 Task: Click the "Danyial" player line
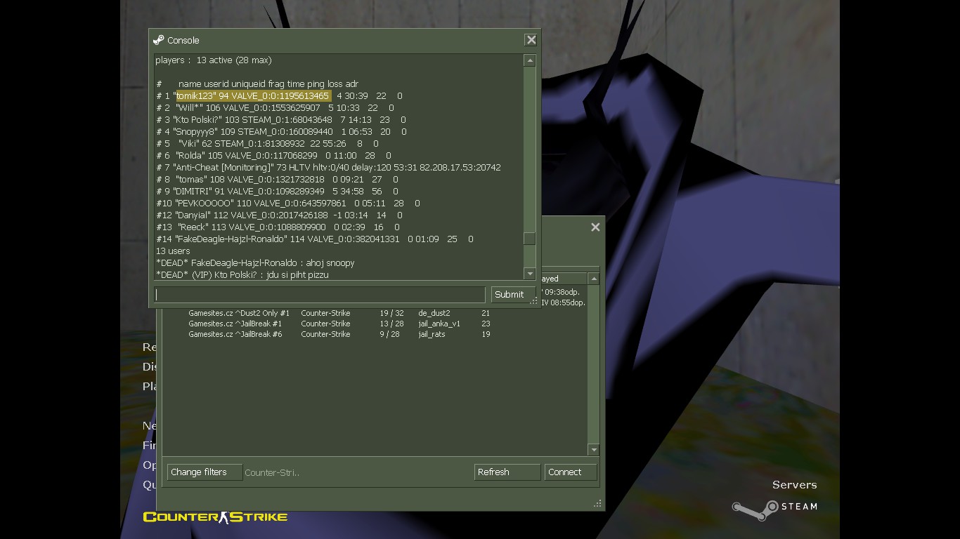(279, 215)
